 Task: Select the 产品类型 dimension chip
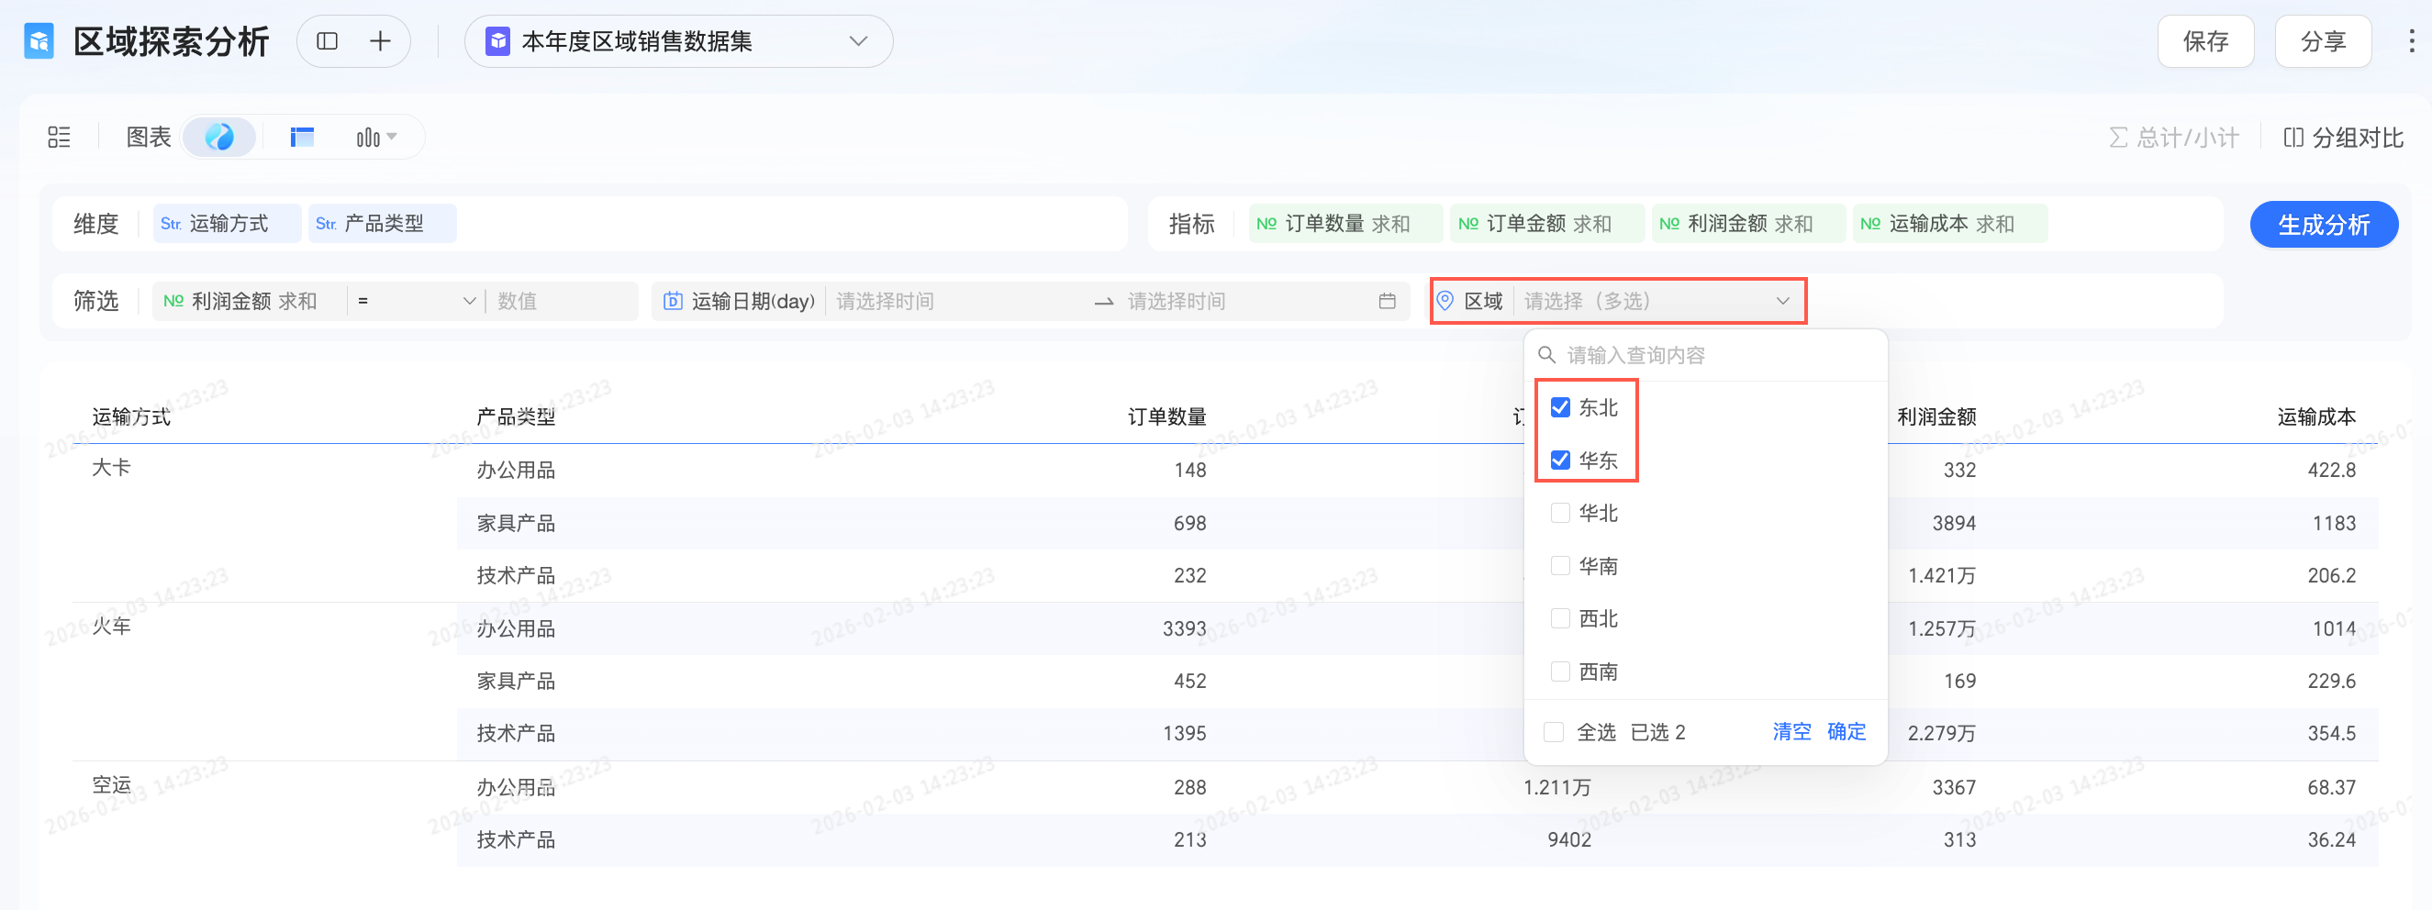[382, 224]
